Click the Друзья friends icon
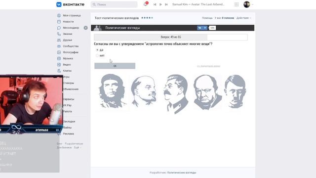This screenshot has height=178, width=316. click(59, 40)
